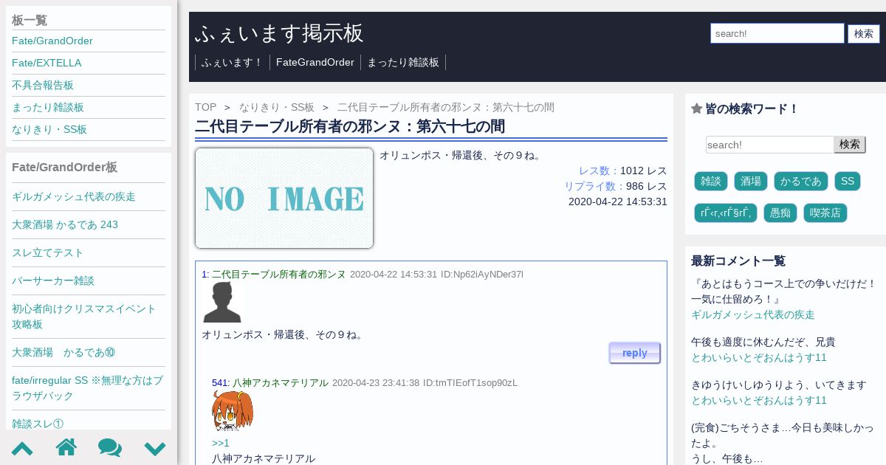
Task: Open Fate/EXTELLA in the board list
Action: point(47,63)
